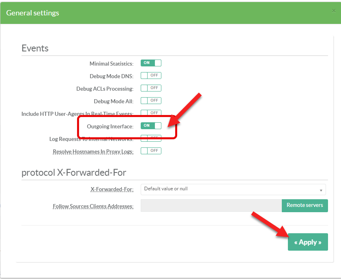Click the protocol X-Forwarded-For section heading
Viewport: 341px width, 279px height.
click(74, 173)
